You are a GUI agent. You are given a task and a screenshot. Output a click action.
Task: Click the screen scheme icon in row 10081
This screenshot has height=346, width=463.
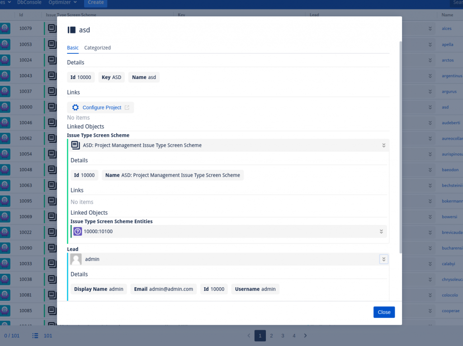(x=52, y=295)
